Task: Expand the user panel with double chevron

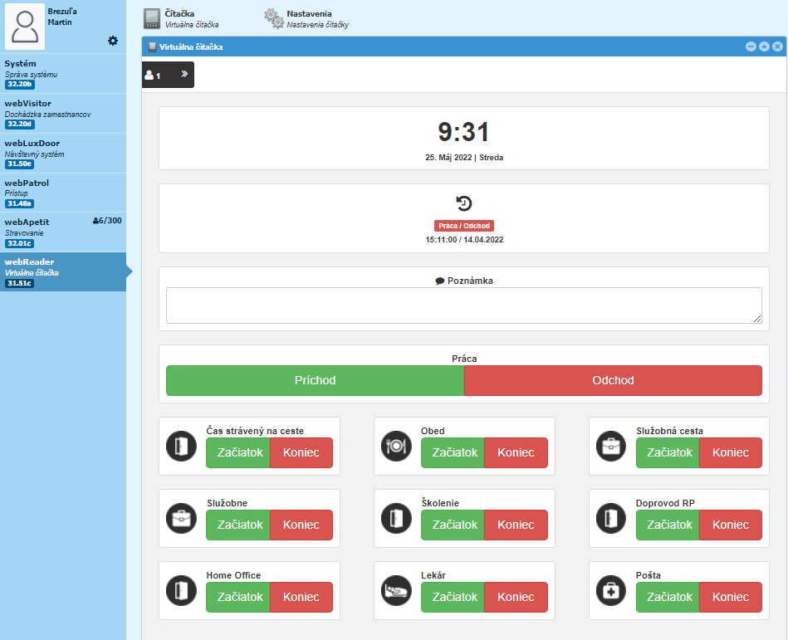Action: click(x=184, y=74)
